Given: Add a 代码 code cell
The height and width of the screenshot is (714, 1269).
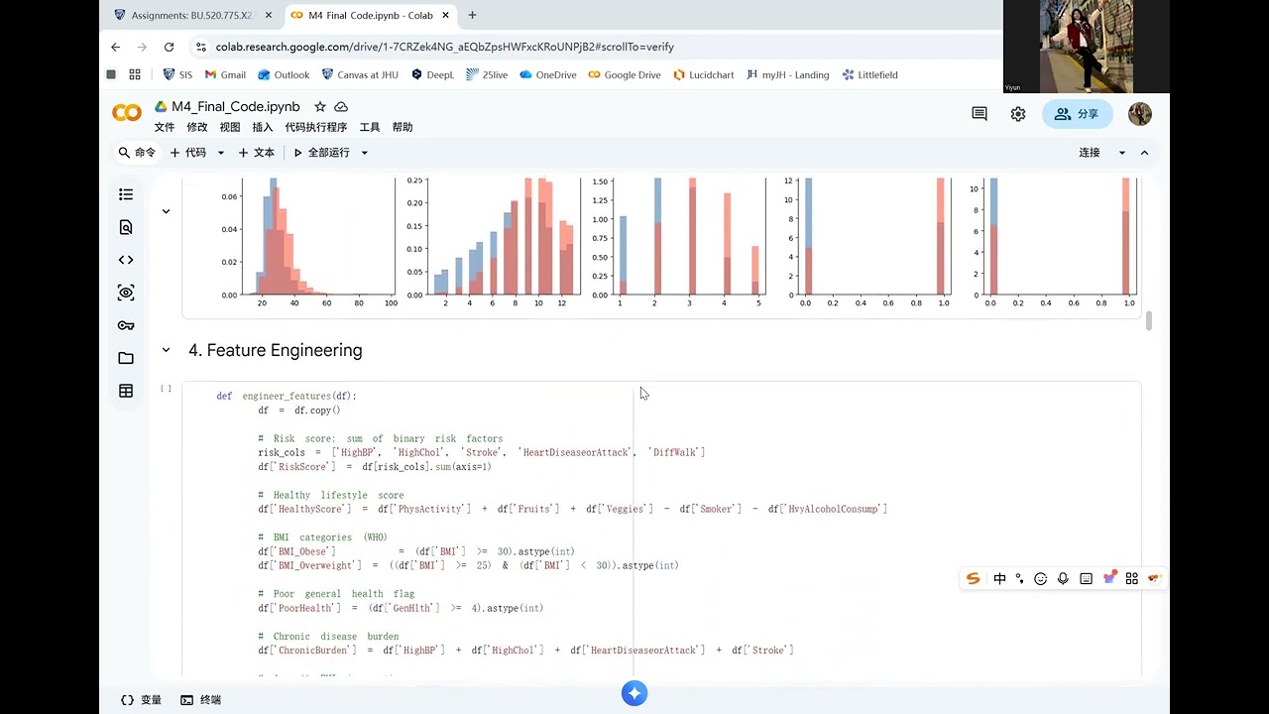Looking at the screenshot, I should [188, 153].
